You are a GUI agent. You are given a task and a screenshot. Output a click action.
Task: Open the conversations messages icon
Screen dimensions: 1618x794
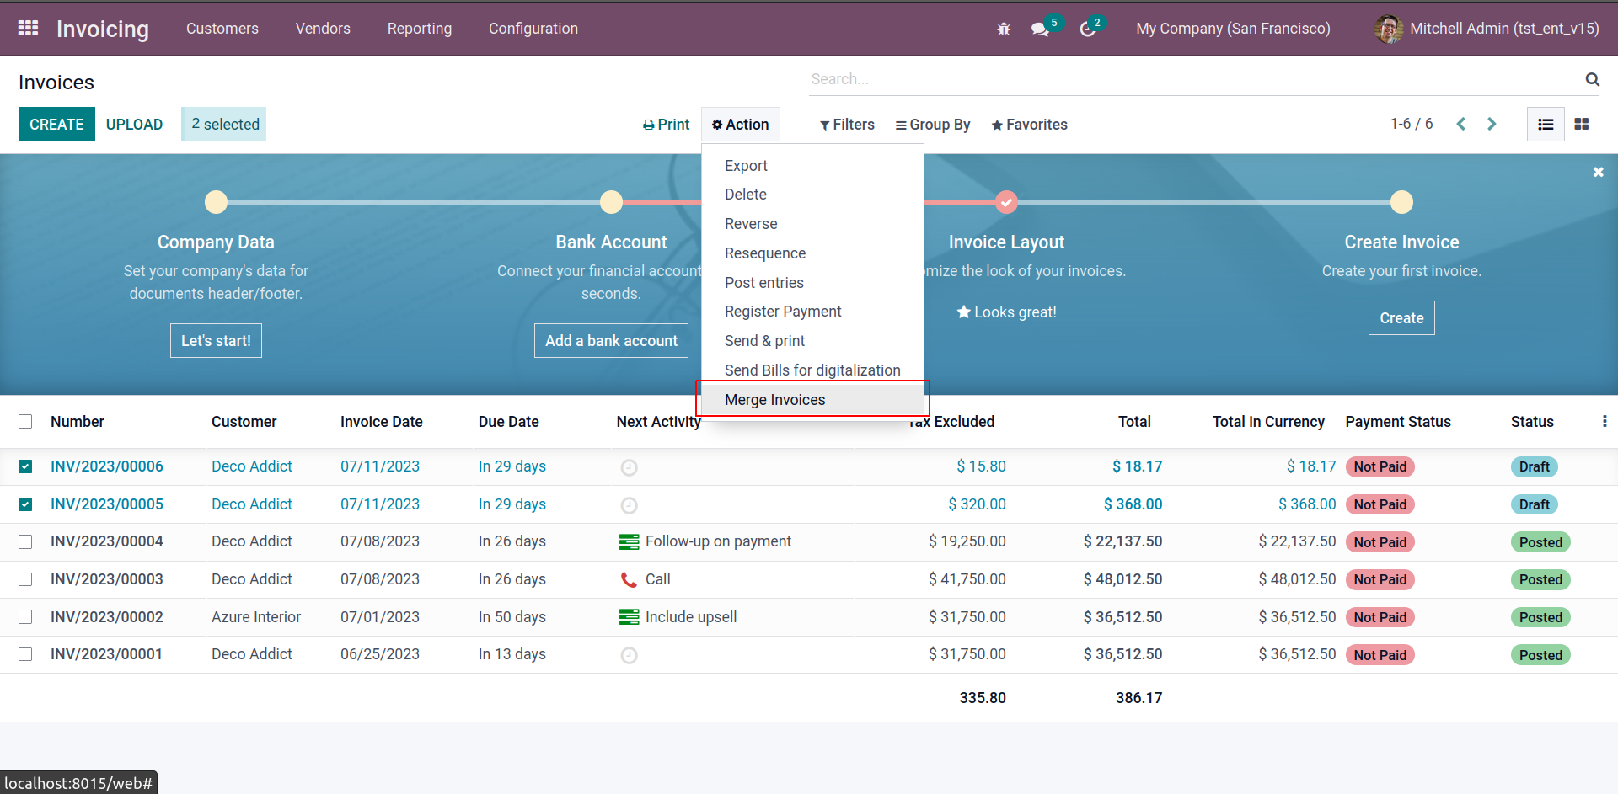coord(1040,29)
